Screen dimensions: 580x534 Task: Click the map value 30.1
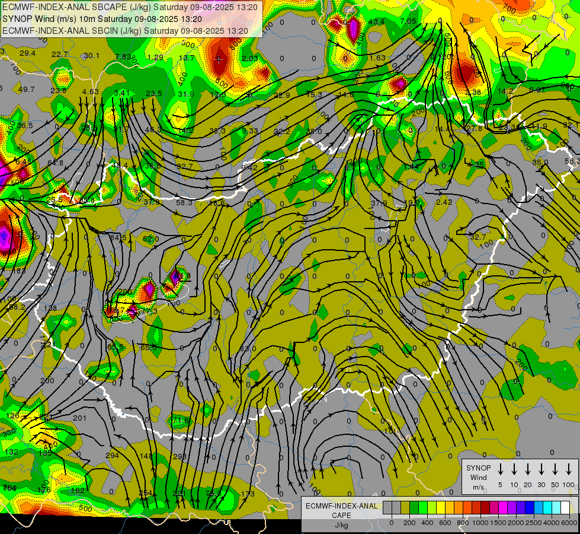coord(91,56)
